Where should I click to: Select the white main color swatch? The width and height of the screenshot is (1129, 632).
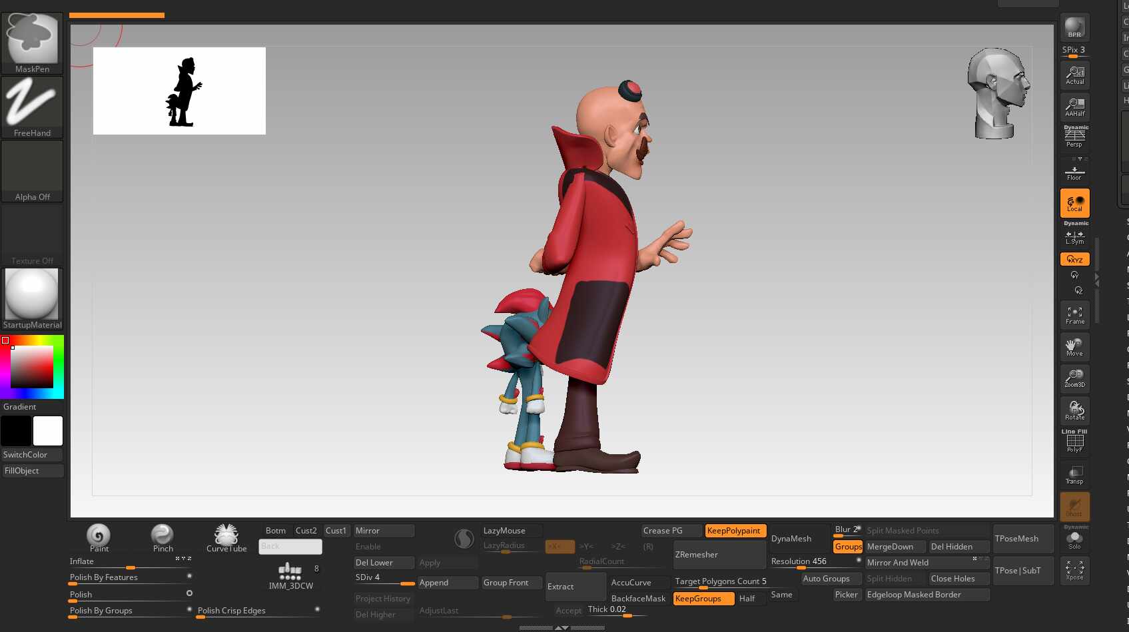48,431
